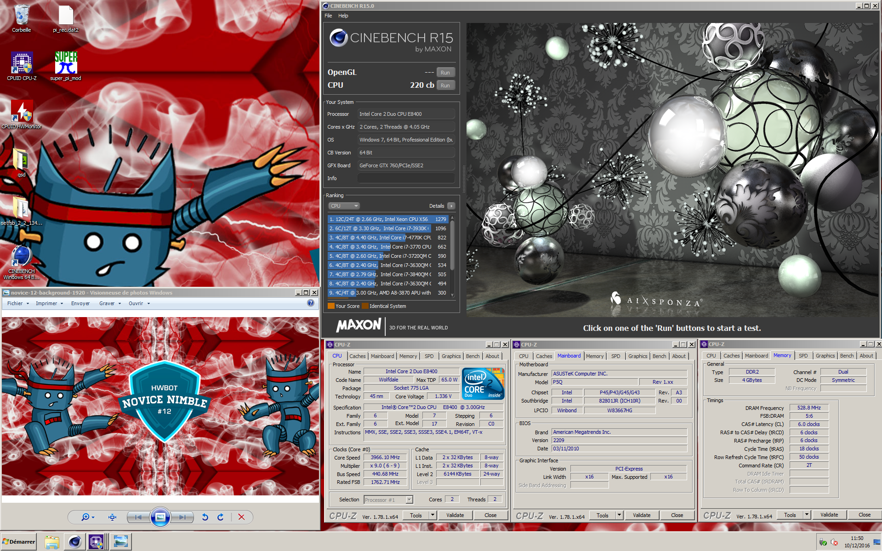This screenshot has width=882, height=551.
Task: Launch CPUID CPU-Z from the desktop
Action: click(x=22, y=67)
